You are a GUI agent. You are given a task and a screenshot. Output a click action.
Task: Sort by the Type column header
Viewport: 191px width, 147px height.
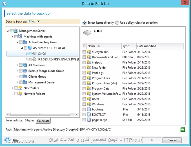[x=129, y=46]
